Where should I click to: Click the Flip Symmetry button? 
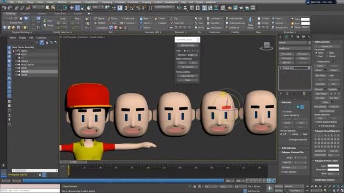(188, 67)
